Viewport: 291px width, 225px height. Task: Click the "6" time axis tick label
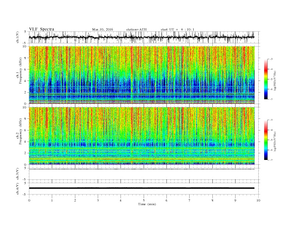[166, 200]
